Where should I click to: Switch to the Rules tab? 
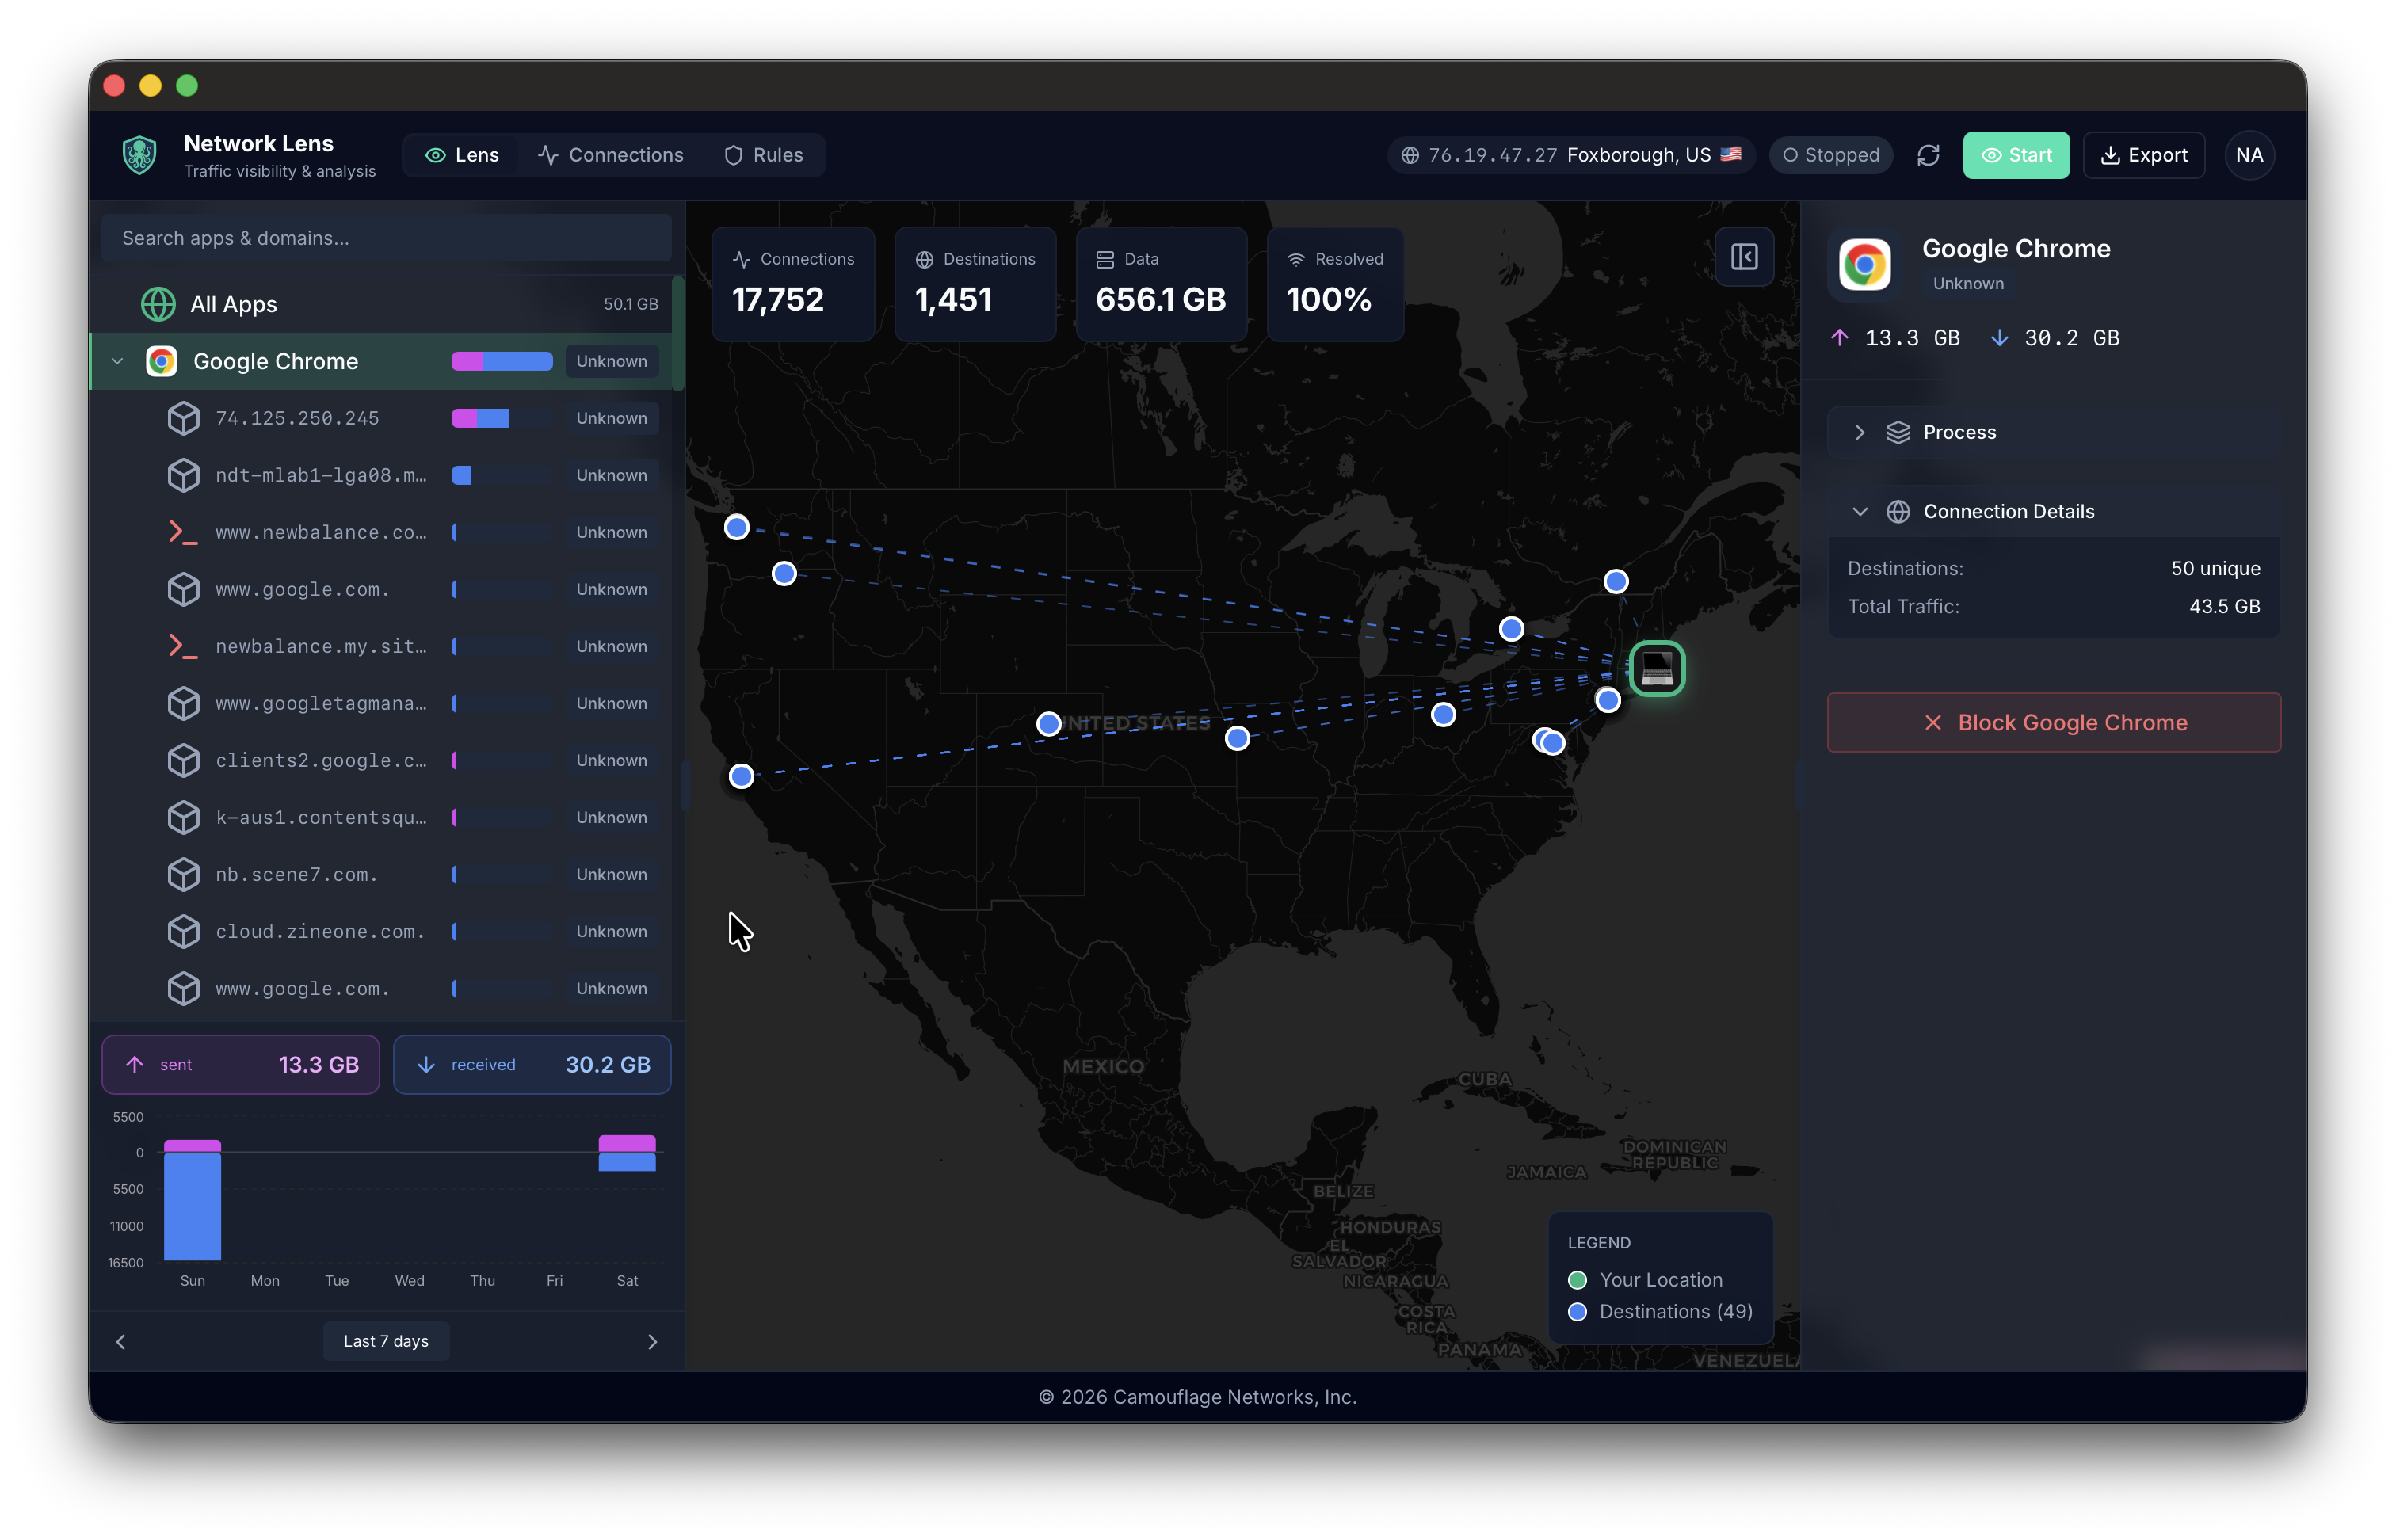[x=764, y=155]
